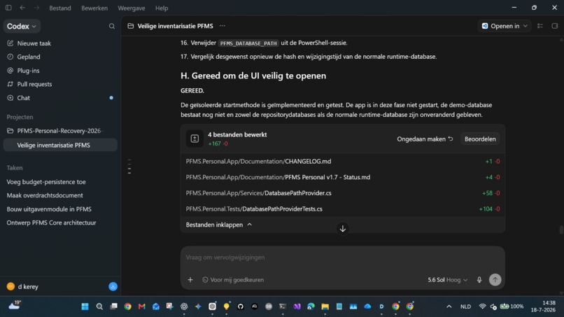The height and width of the screenshot is (317, 564).
Task: Open the Bestand menu
Action: [60, 8]
